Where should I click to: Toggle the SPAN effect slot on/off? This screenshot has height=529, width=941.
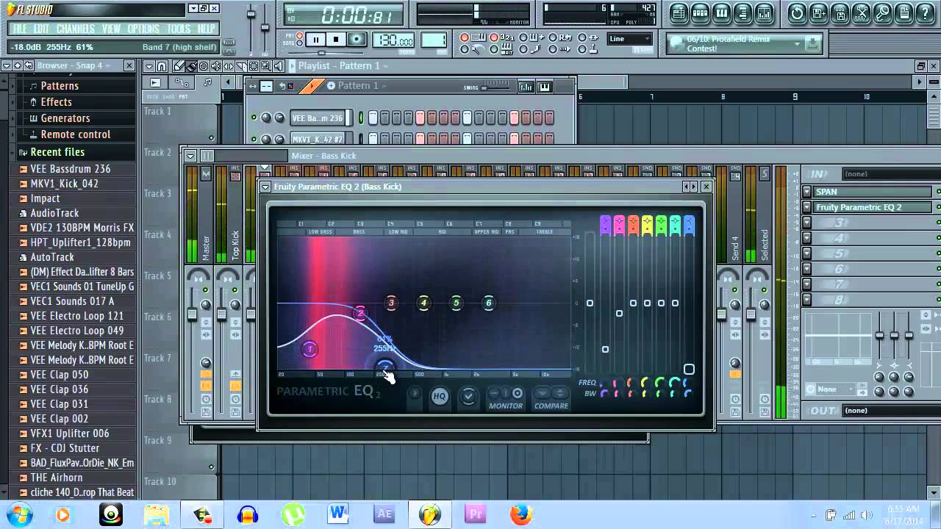(x=938, y=192)
